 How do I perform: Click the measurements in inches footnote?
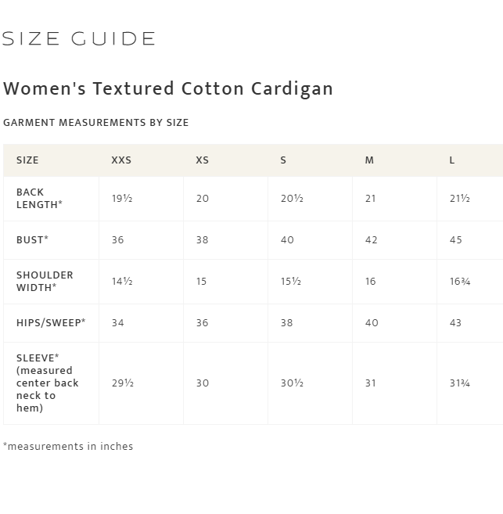pyautogui.click(x=68, y=447)
